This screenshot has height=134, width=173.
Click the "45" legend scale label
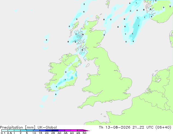[x=78, y=133]
